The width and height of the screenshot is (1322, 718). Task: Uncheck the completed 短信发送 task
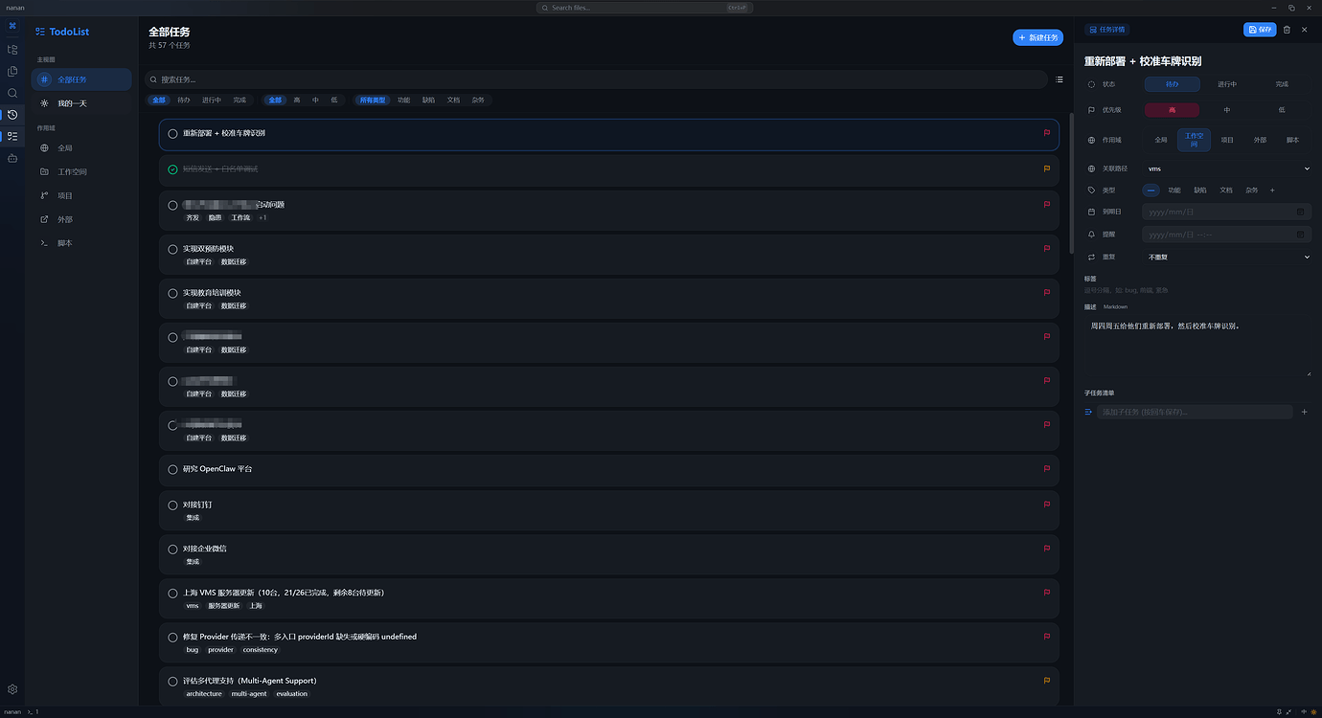click(172, 169)
